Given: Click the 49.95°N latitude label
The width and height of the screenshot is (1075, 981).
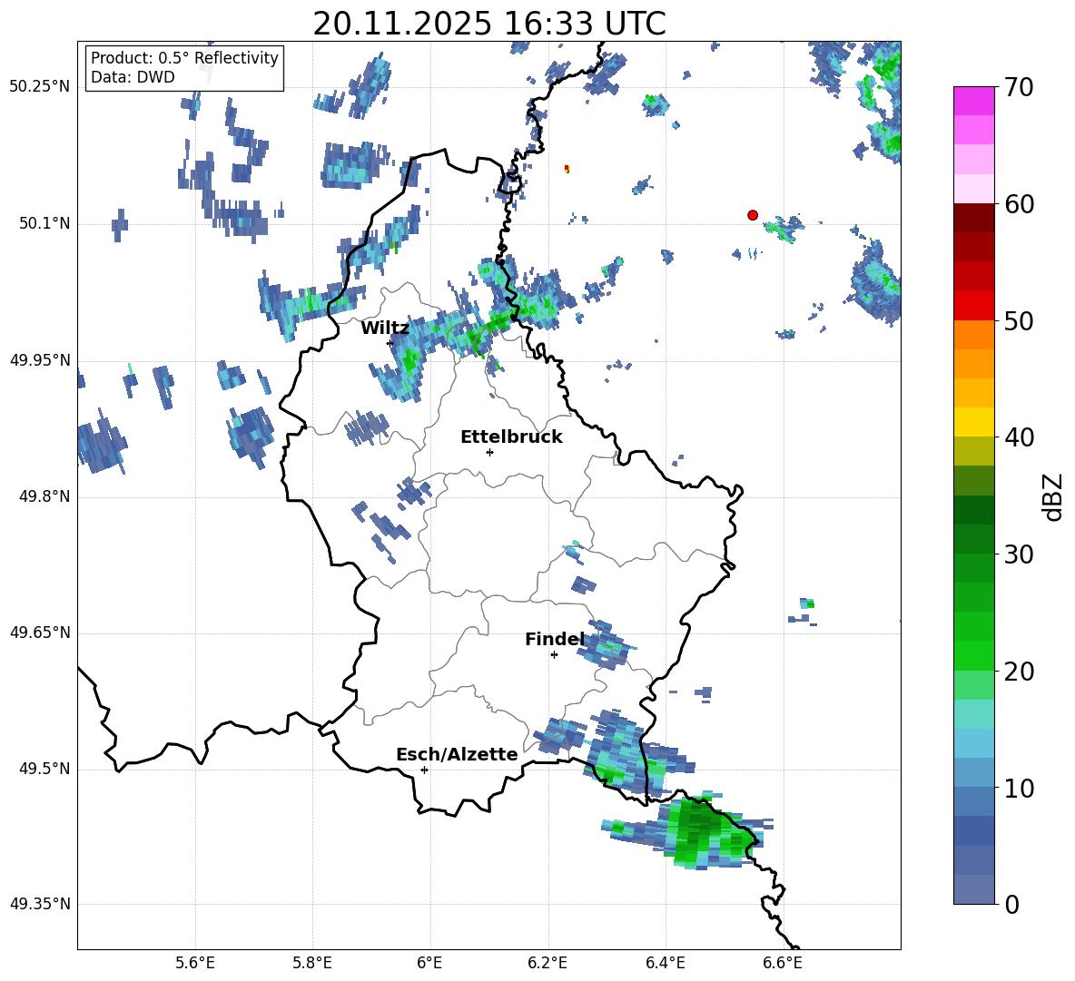Looking at the screenshot, I should (40, 361).
